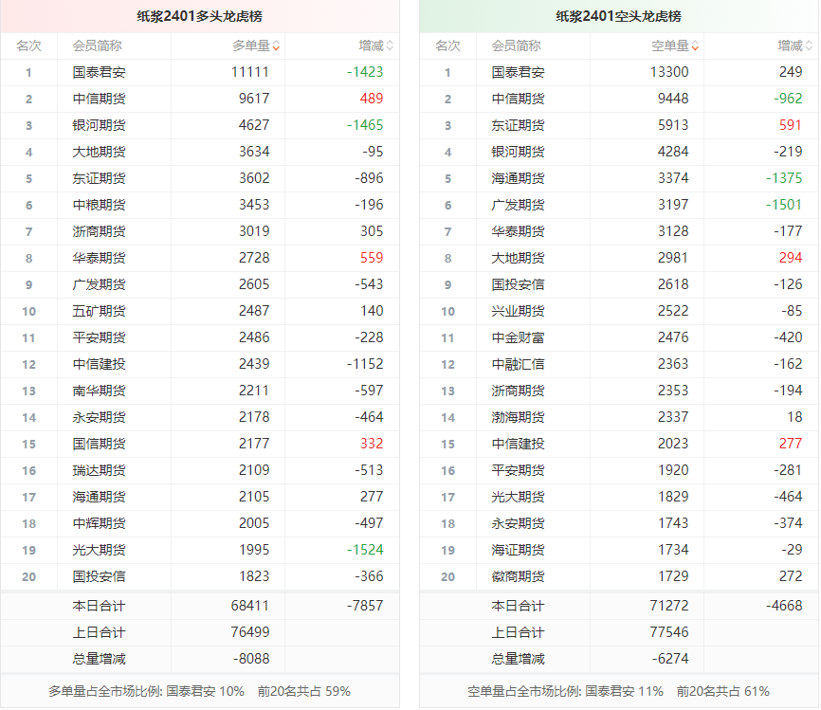This screenshot has height=710, width=821.
Task: Click 名次 header in long table
Action: 28,46
